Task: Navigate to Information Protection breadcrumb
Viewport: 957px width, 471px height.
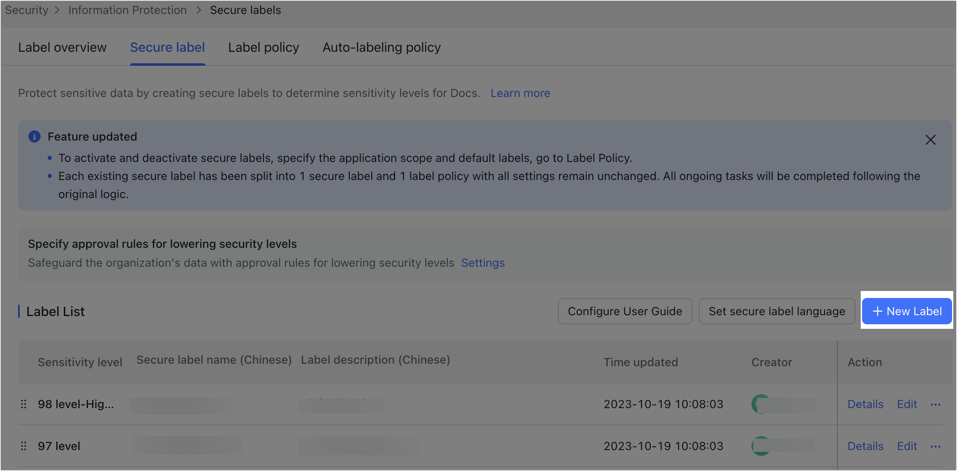Action: [127, 10]
